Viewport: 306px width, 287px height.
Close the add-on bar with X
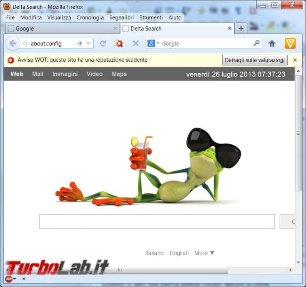[x=24, y=279]
